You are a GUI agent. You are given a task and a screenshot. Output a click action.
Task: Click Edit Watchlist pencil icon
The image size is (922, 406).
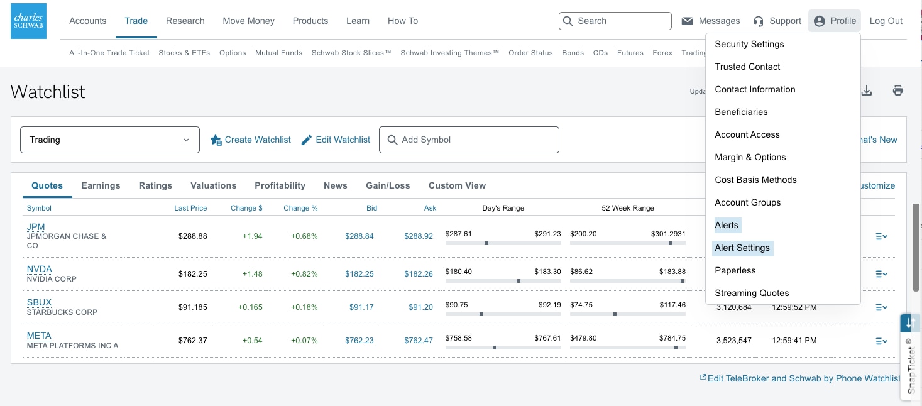(x=307, y=140)
